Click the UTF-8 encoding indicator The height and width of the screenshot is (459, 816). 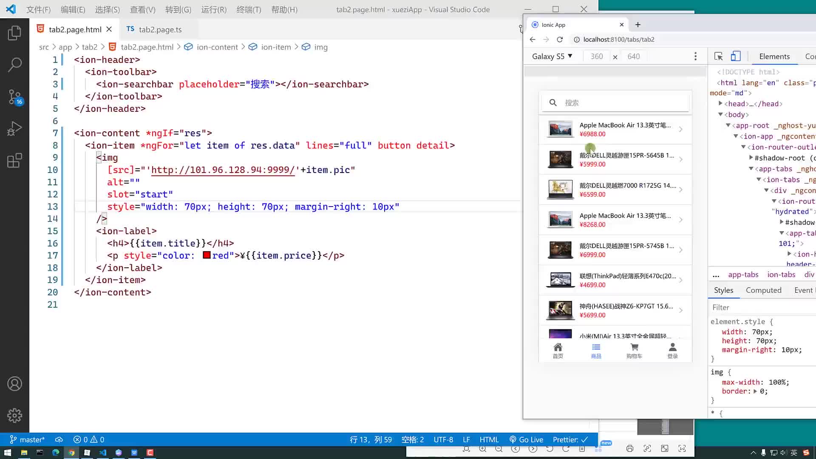coord(443,439)
